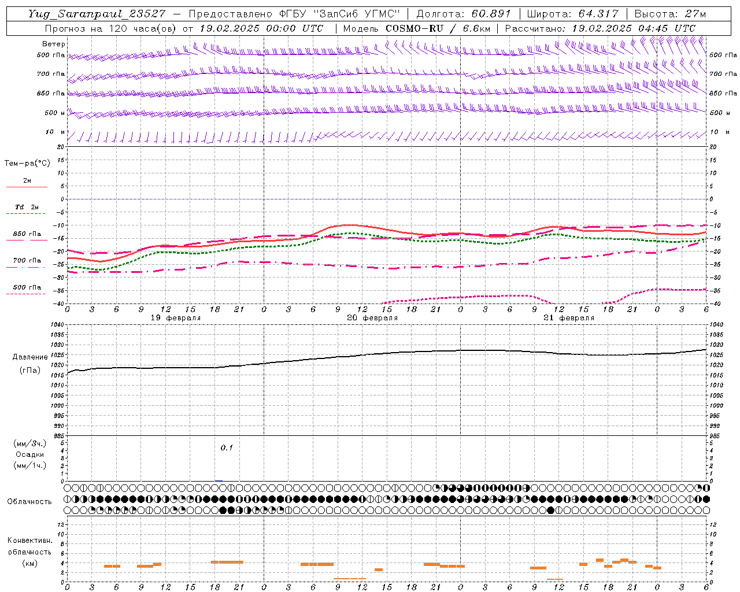
Task: Click the 700 гПа legend in the temperature panel
Action: 27,261
